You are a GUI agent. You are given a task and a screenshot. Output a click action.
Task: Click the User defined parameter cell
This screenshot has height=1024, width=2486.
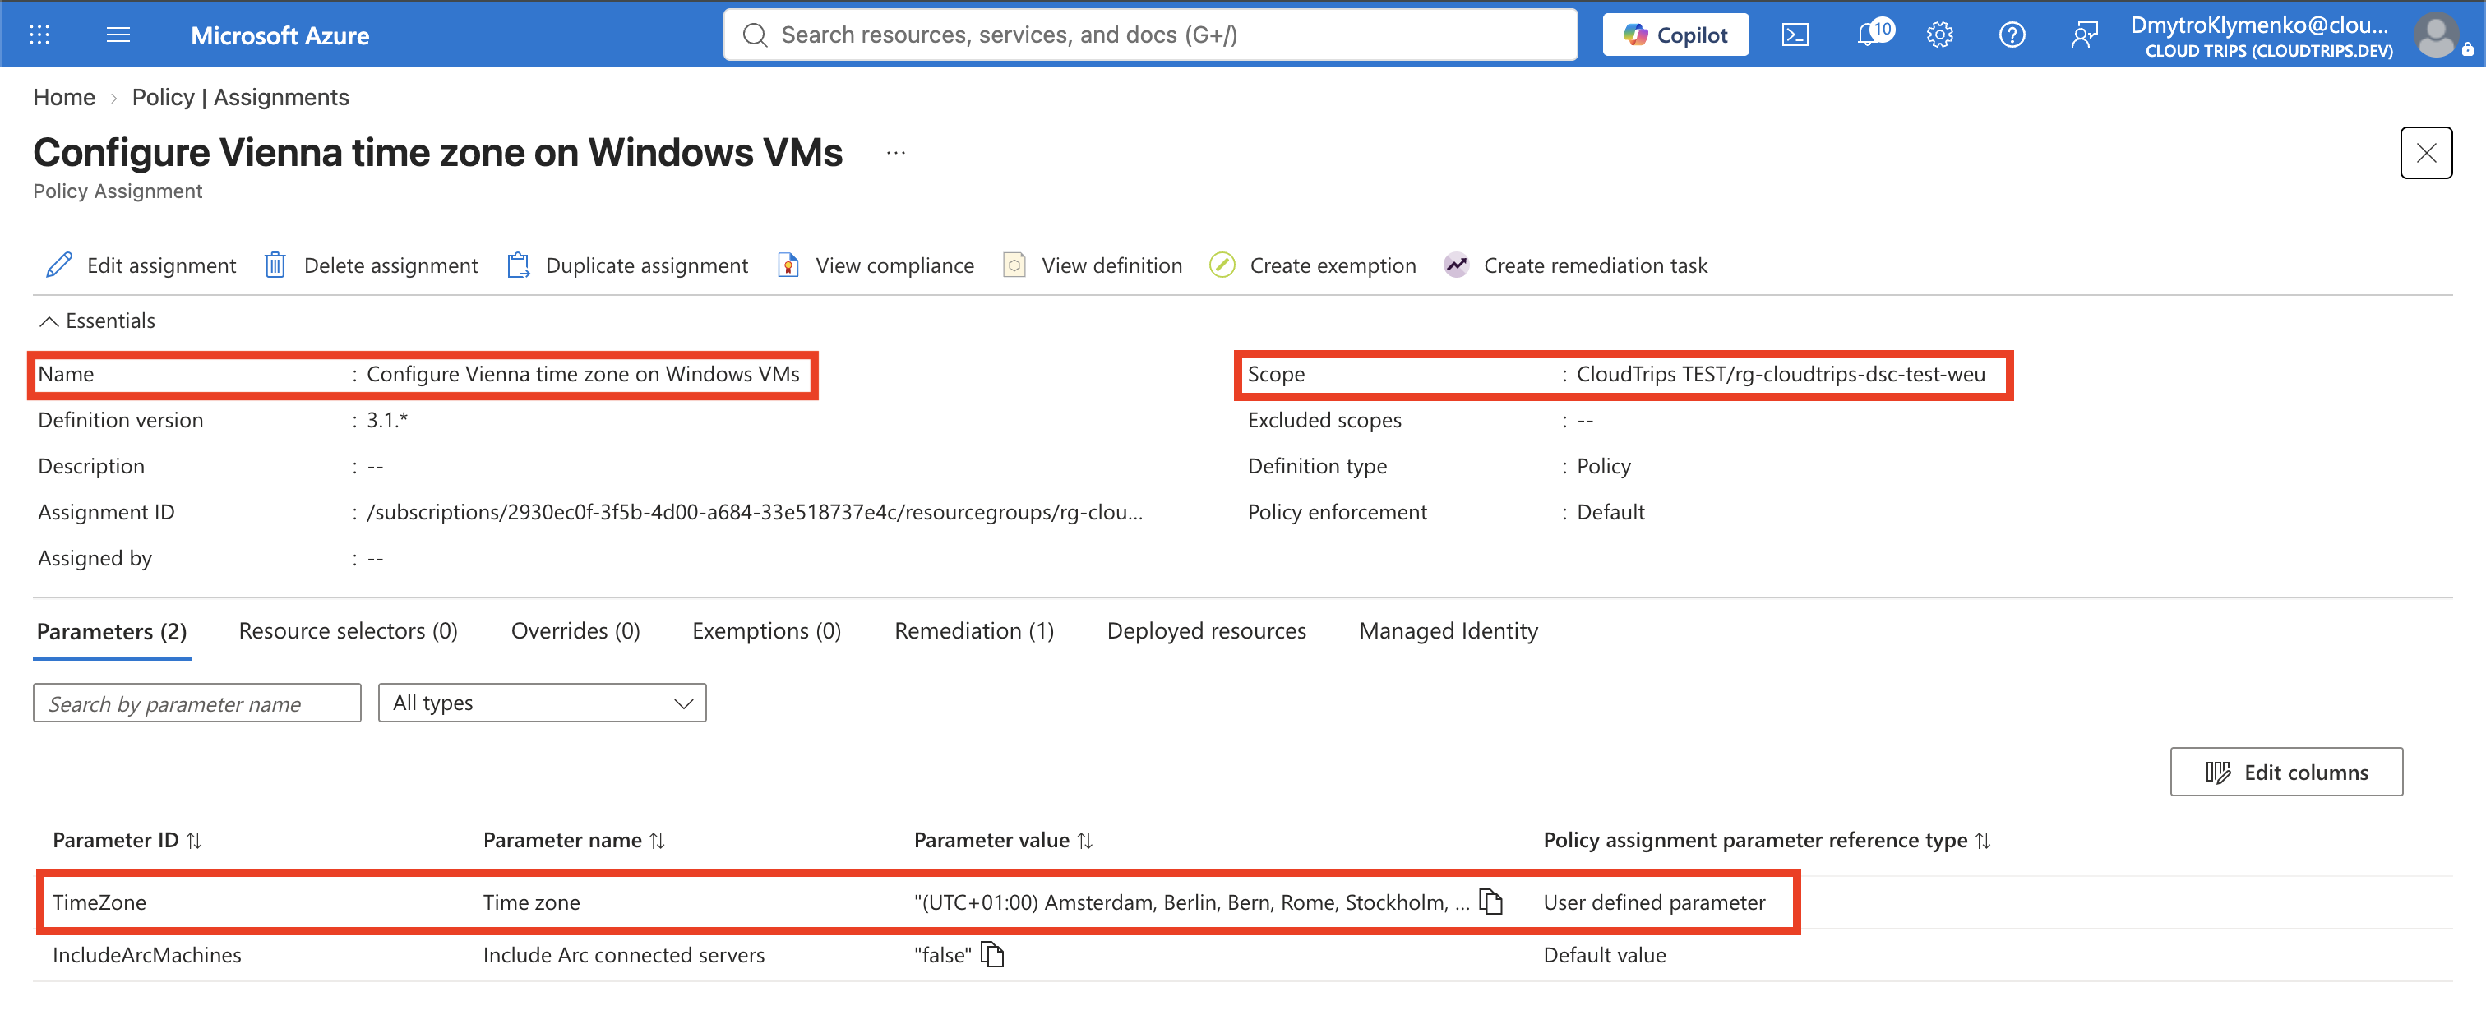click(1654, 902)
